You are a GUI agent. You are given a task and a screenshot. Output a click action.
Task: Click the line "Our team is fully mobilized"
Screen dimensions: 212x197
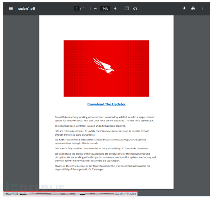tap(101, 148)
